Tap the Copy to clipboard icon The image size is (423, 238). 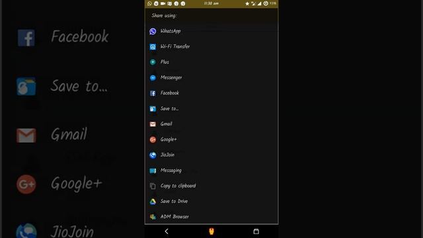tap(153, 186)
